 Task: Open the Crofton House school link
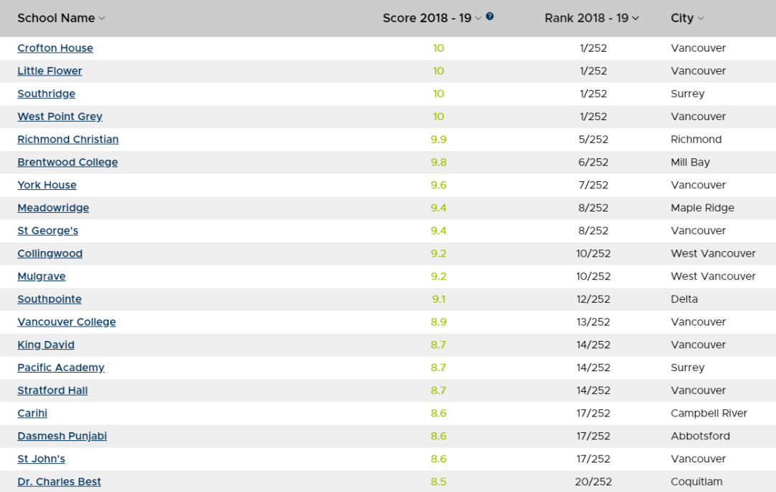(x=55, y=48)
